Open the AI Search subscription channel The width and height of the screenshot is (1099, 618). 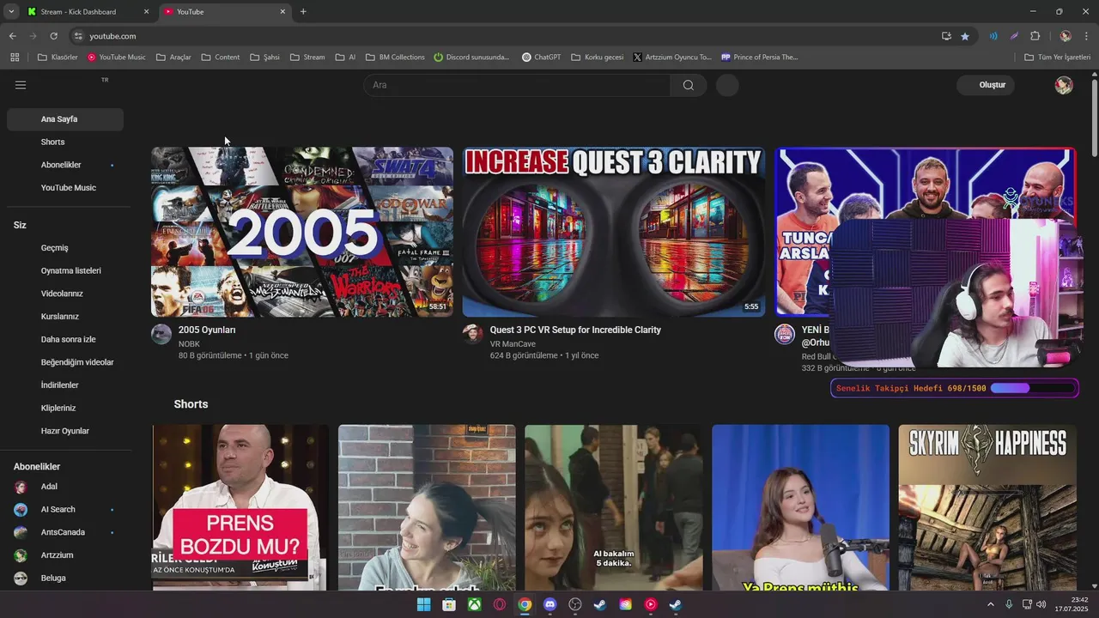[65, 510]
